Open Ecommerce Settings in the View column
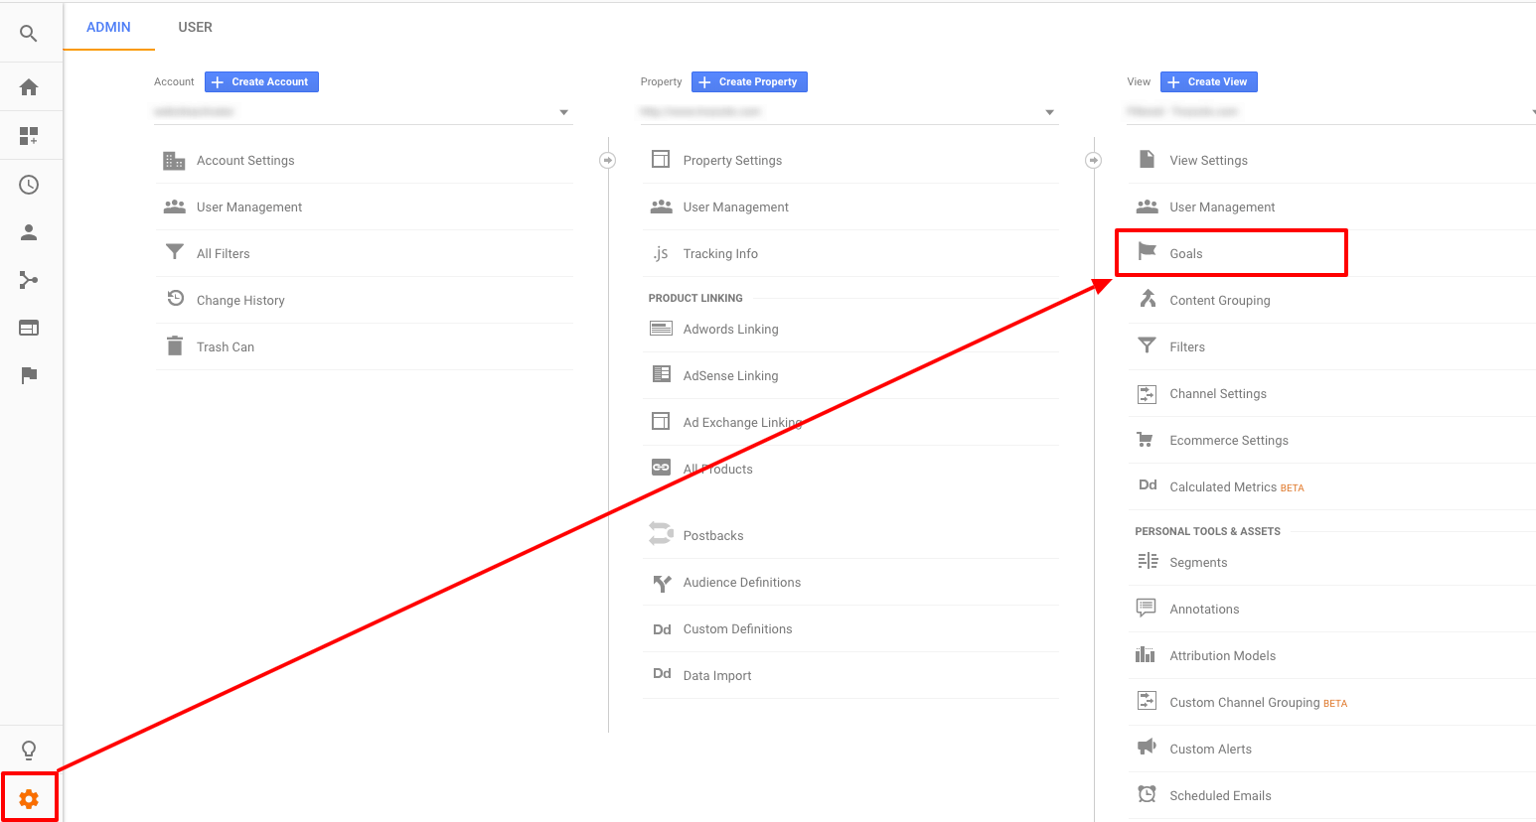1536x822 pixels. click(x=1229, y=440)
